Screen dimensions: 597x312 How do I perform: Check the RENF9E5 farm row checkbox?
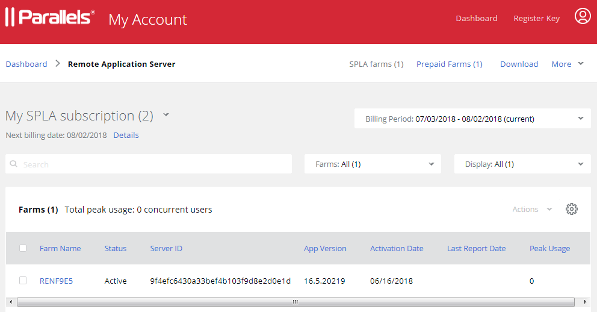point(23,281)
